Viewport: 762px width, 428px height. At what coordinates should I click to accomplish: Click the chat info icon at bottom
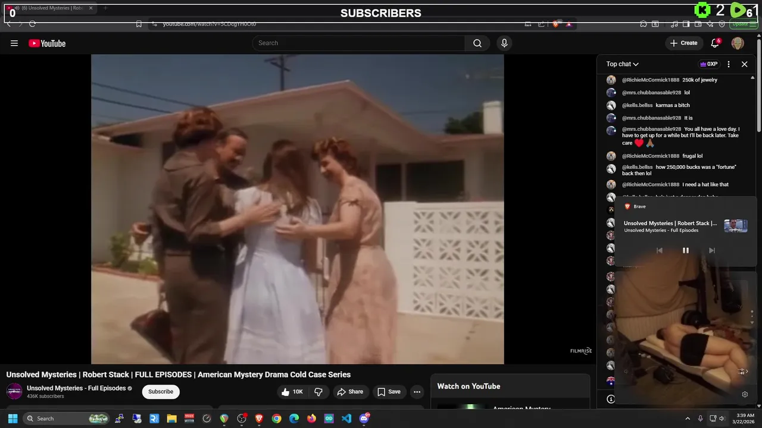[x=610, y=399]
